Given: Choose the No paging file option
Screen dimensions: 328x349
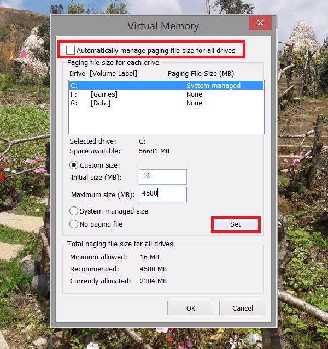Looking at the screenshot, I should click(x=74, y=224).
